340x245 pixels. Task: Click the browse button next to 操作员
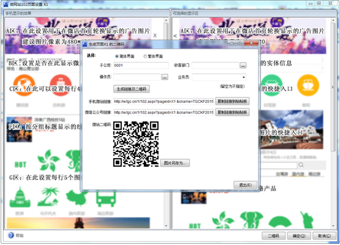[x=165, y=77]
